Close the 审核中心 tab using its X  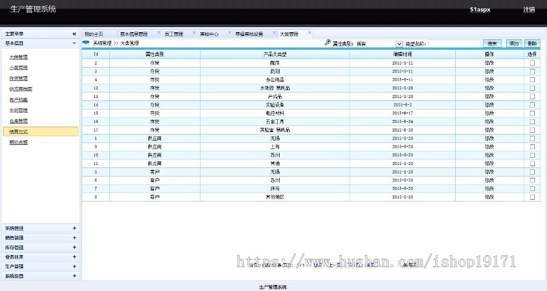click(x=230, y=32)
